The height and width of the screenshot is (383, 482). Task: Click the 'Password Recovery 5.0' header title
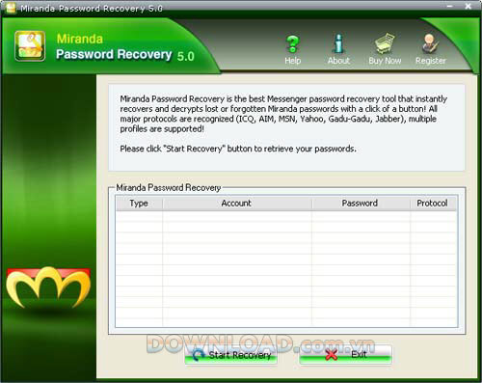coord(125,55)
